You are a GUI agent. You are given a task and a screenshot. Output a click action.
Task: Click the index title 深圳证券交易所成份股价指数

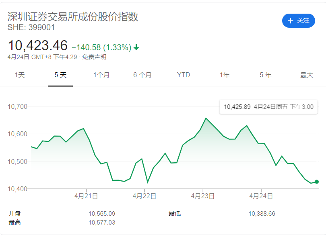point(73,16)
